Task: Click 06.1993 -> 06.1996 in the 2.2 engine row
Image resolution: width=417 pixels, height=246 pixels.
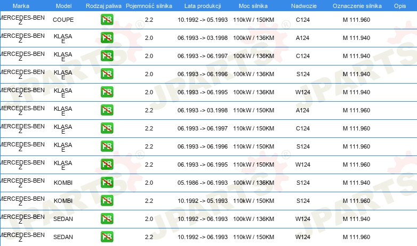Action: (203, 146)
